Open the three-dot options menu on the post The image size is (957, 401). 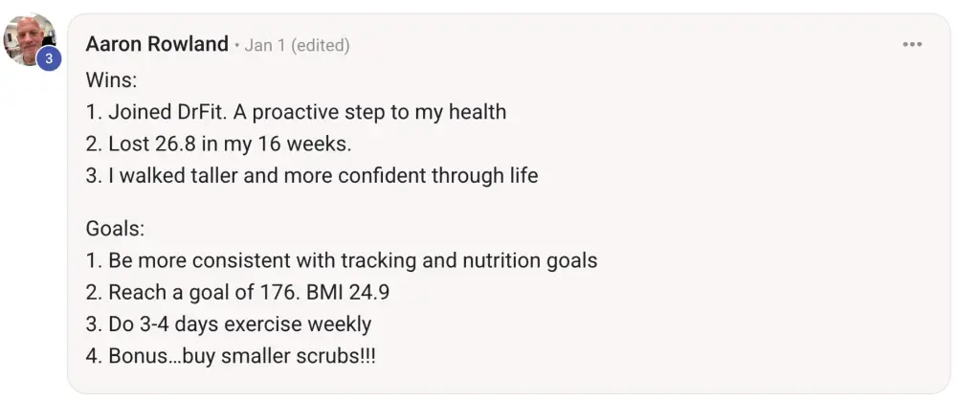click(x=912, y=45)
